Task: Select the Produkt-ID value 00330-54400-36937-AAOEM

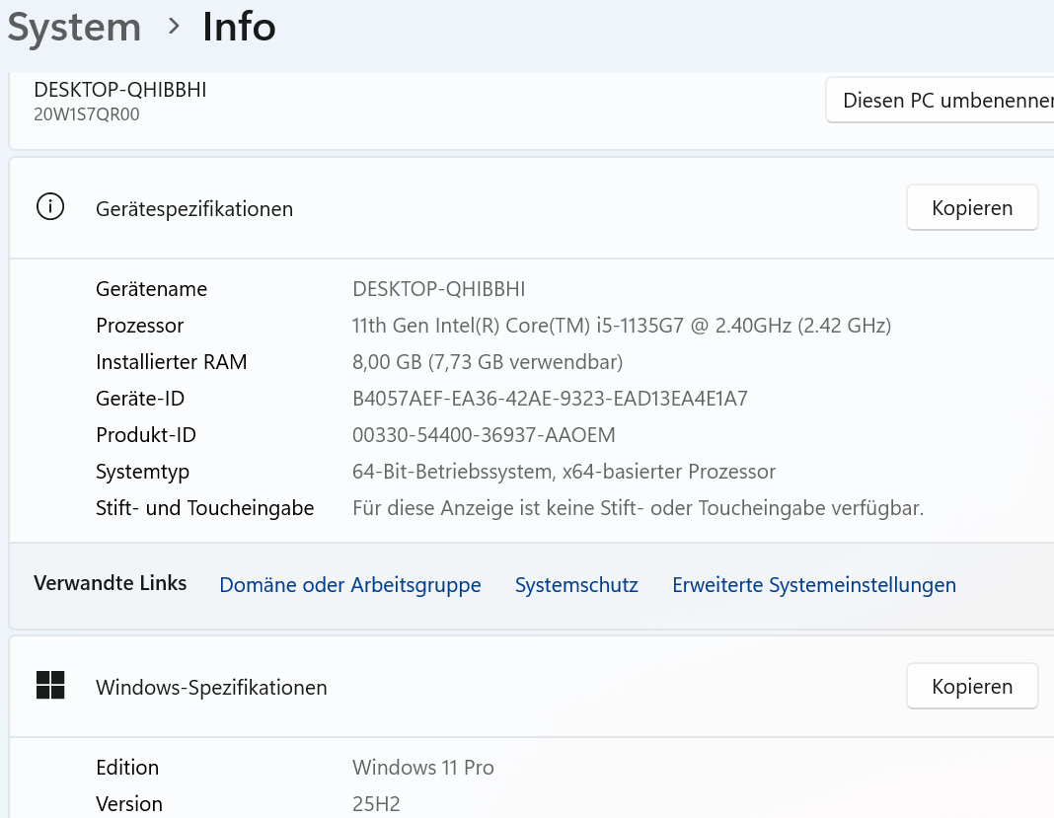Action: click(x=484, y=435)
